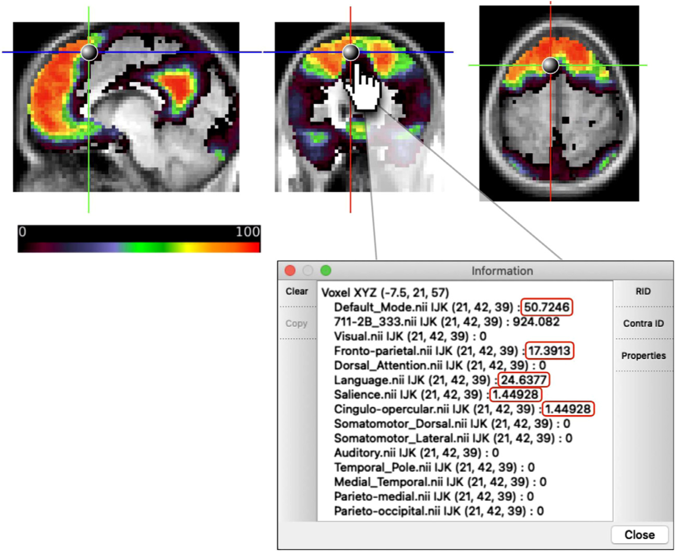675x551 pixels.
Task: Click the Information window title bar
Action: [x=475, y=270]
